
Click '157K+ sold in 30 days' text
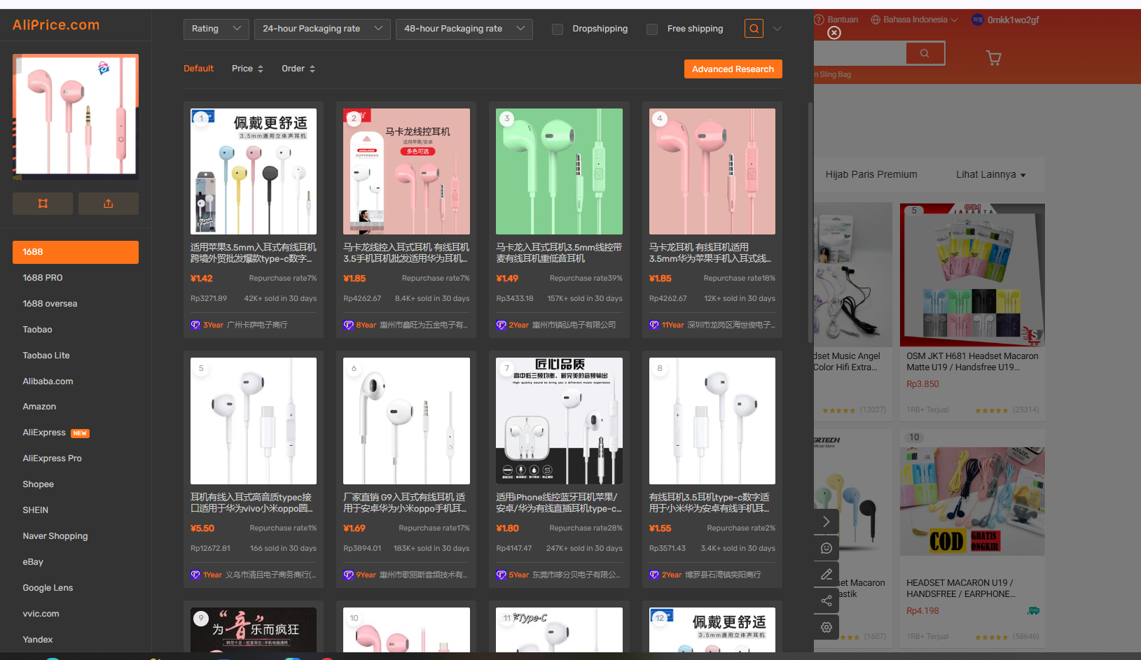(585, 299)
